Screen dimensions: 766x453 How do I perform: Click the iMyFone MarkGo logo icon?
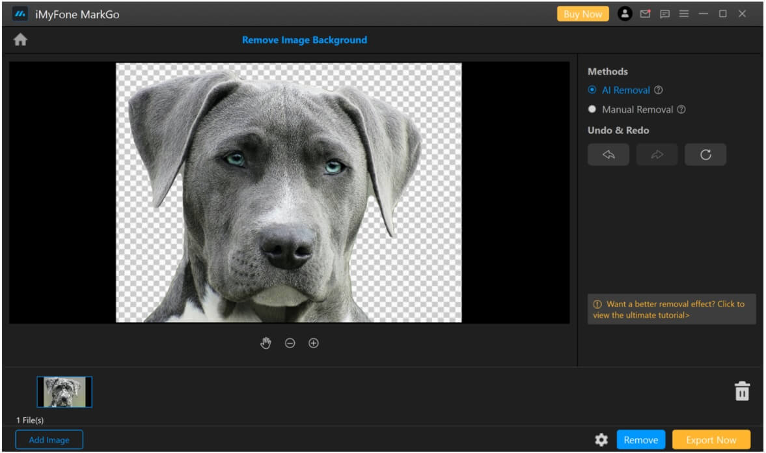20,14
